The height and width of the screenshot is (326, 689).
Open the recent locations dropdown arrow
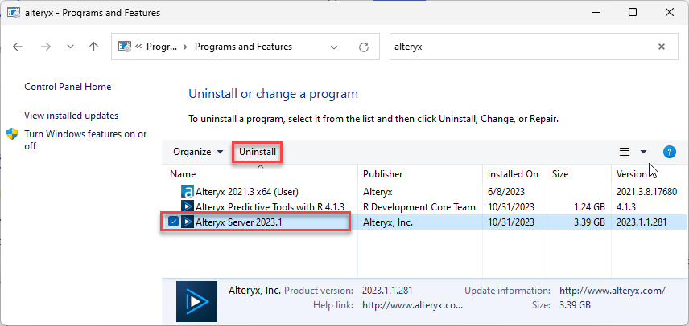tap(70, 47)
